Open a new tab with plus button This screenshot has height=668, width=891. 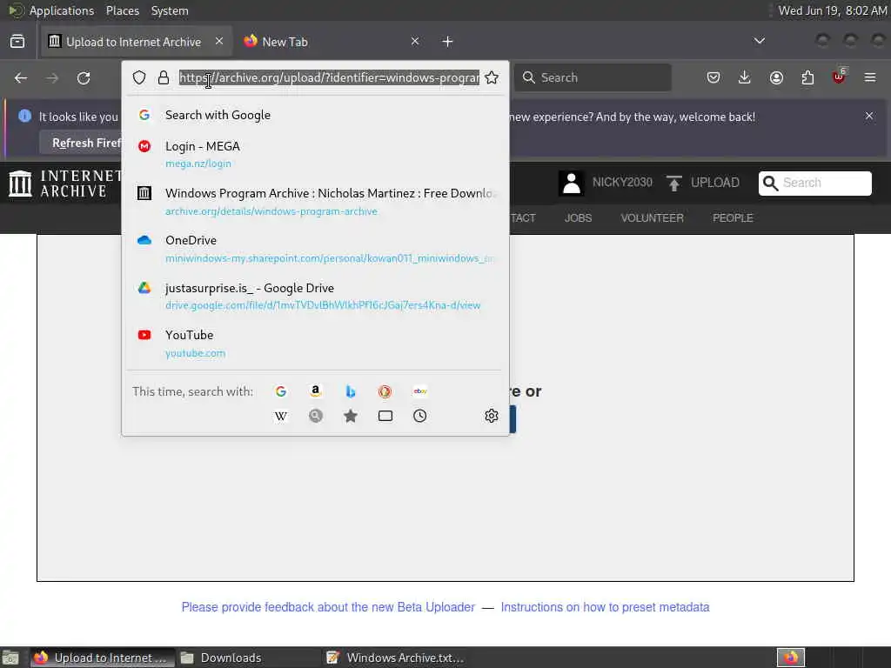point(448,42)
